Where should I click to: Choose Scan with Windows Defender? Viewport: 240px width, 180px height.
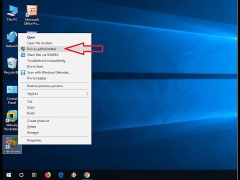(x=54, y=72)
